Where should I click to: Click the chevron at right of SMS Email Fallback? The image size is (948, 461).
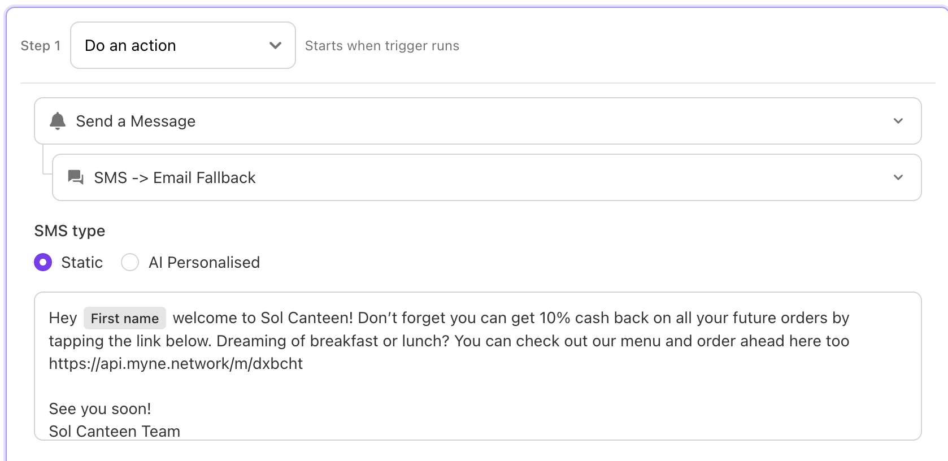click(898, 177)
